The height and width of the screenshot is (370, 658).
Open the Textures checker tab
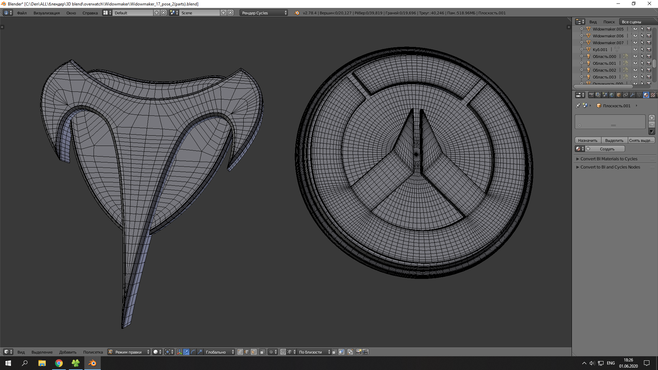click(x=653, y=95)
